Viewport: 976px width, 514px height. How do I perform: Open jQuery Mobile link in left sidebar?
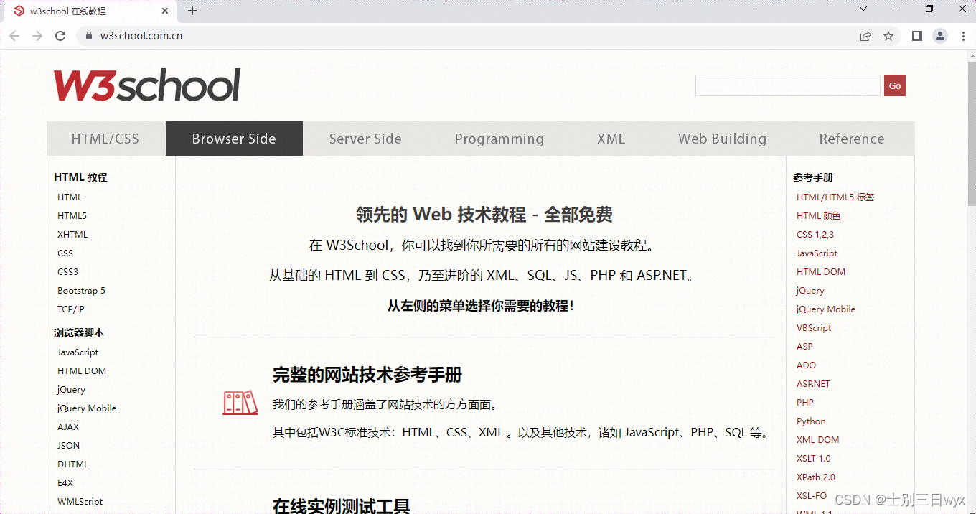click(87, 408)
